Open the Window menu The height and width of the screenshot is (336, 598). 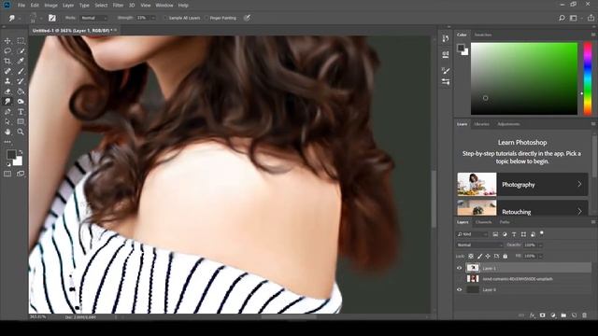point(164,6)
